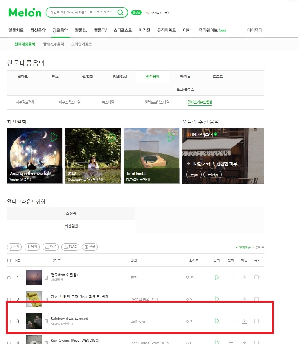Click the 담기 button above list
The width and height of the screenshot is (298, 344).
(x=32, y=247)
